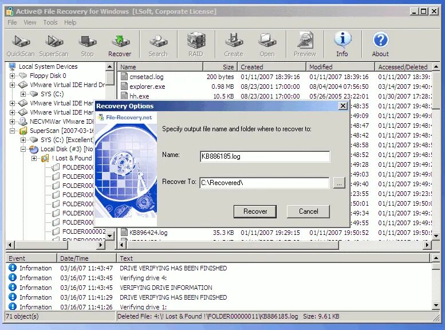Click the cmsetacl.log file icon
The width and height of the screenshot is (445, 330).
[x=124, y=77]
